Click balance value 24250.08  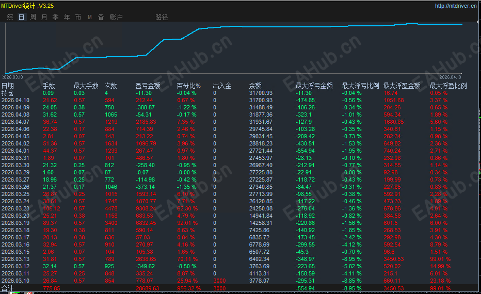261,208
